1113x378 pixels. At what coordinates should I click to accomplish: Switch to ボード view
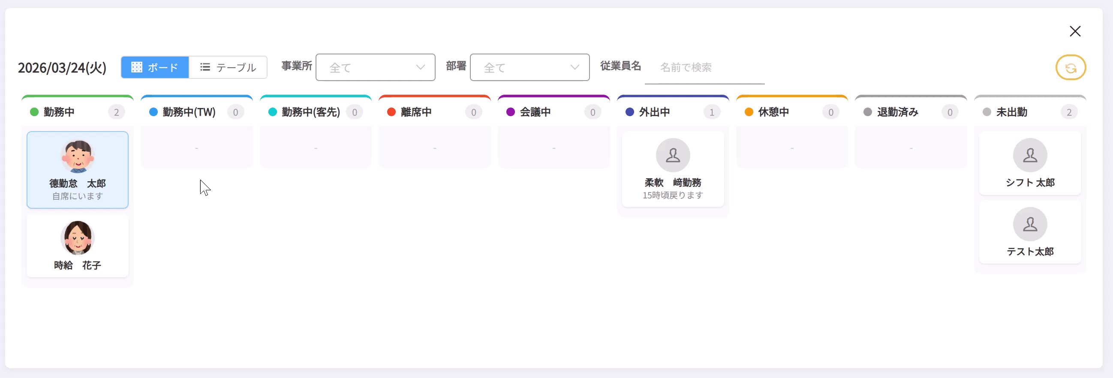point(155,67)
